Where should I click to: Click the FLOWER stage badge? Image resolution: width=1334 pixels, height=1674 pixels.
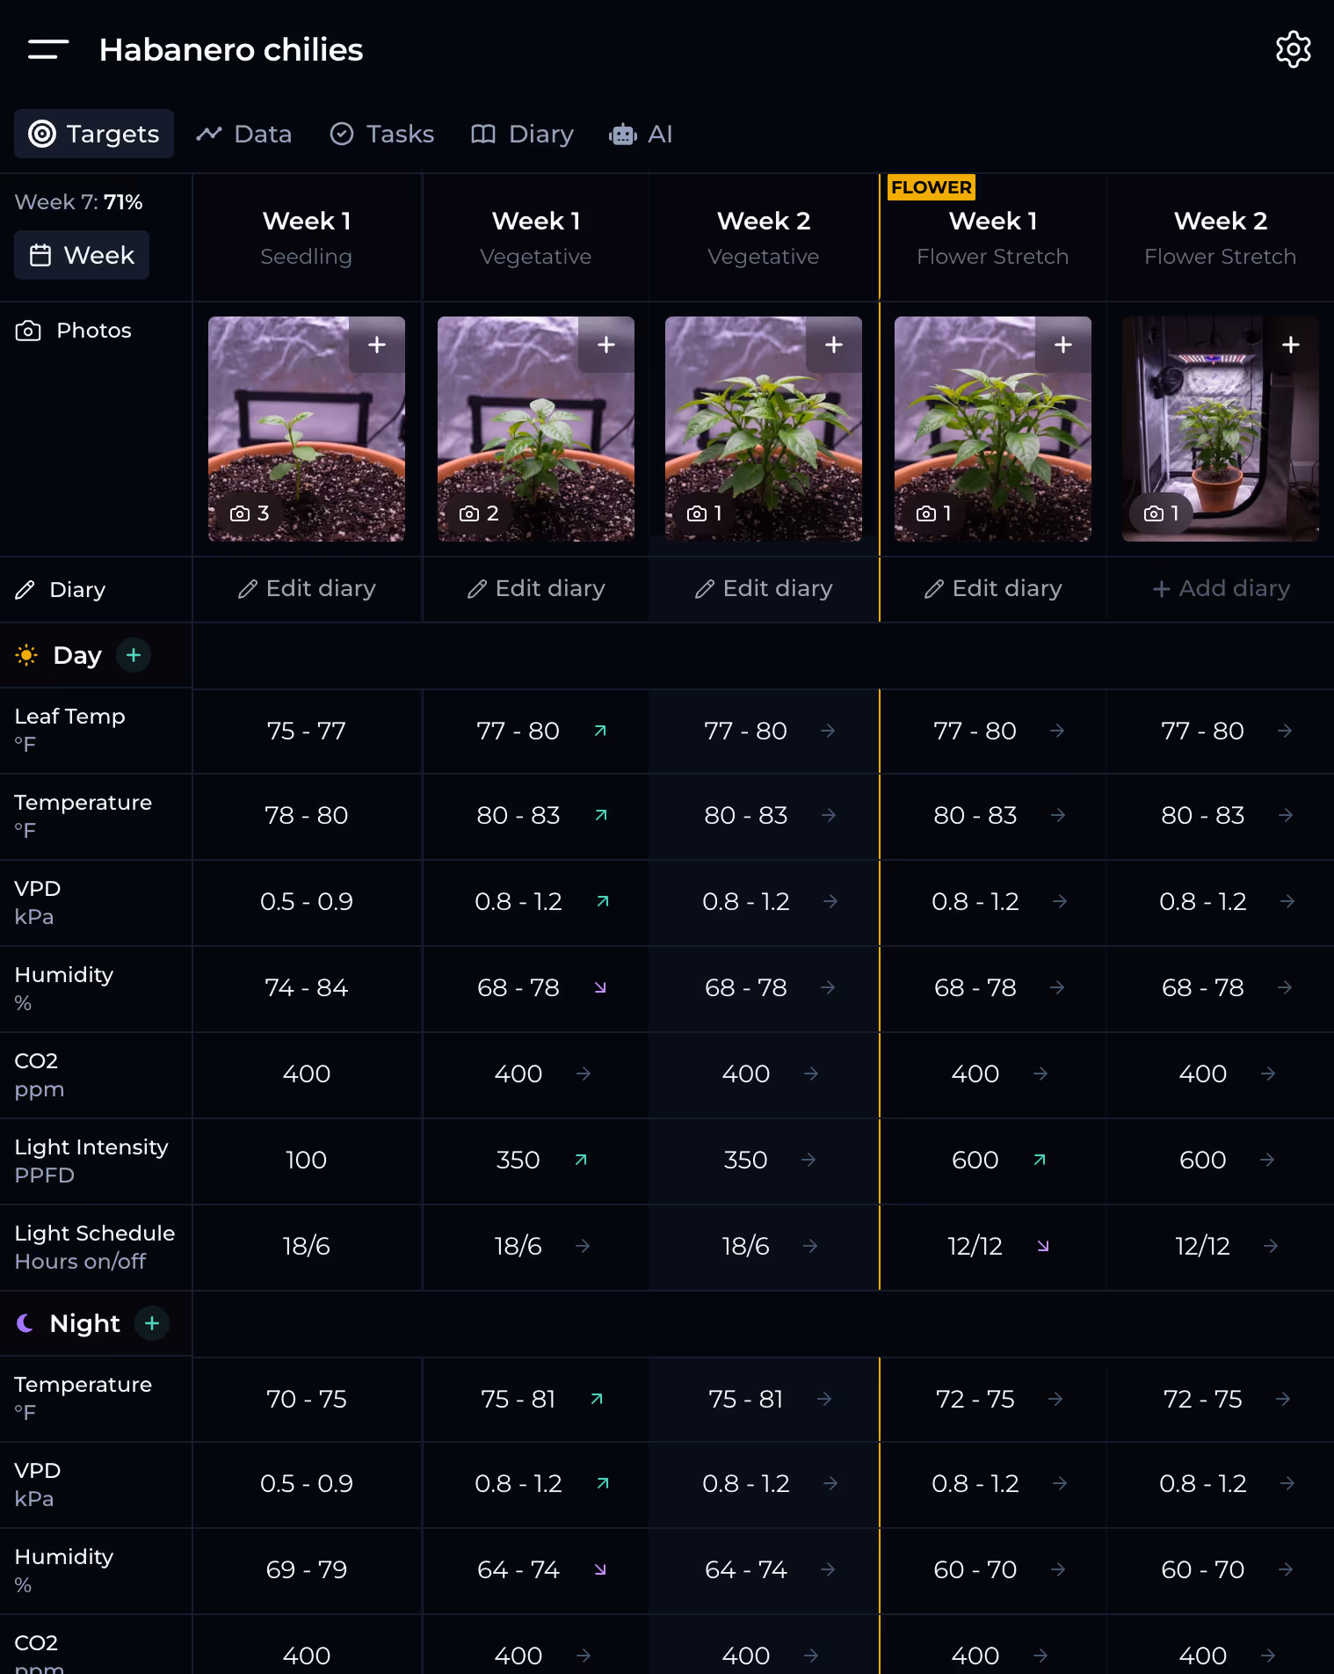click(932, 187)
